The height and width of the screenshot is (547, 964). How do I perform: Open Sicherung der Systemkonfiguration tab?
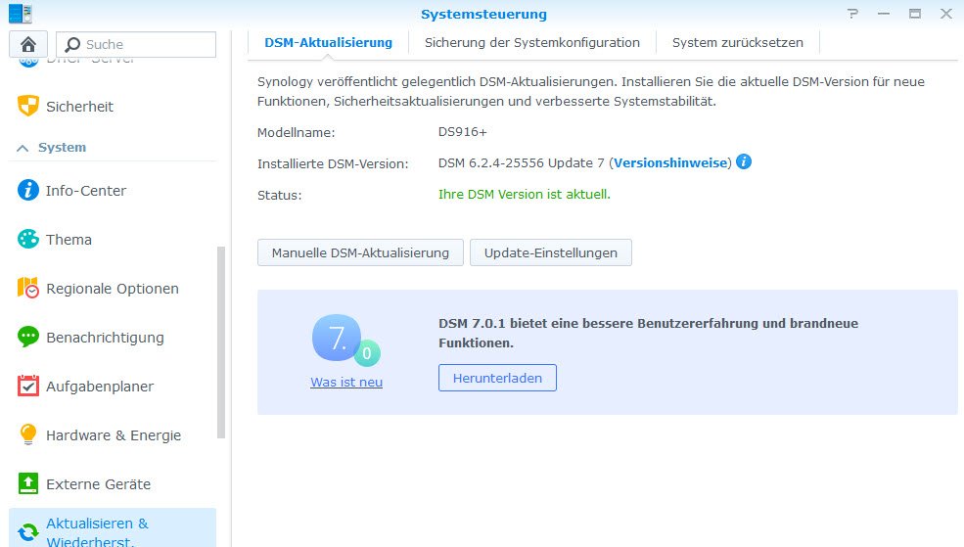pos(531,42)
